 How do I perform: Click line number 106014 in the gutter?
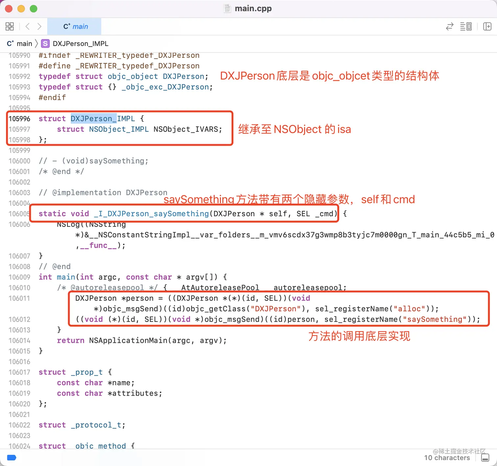(x=19, y=340)
